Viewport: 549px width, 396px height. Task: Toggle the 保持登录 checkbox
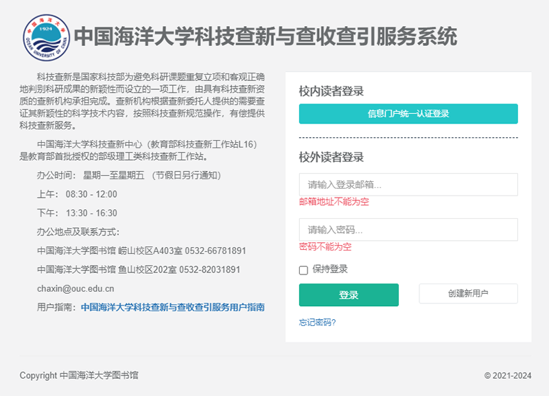tap(303, 270)
